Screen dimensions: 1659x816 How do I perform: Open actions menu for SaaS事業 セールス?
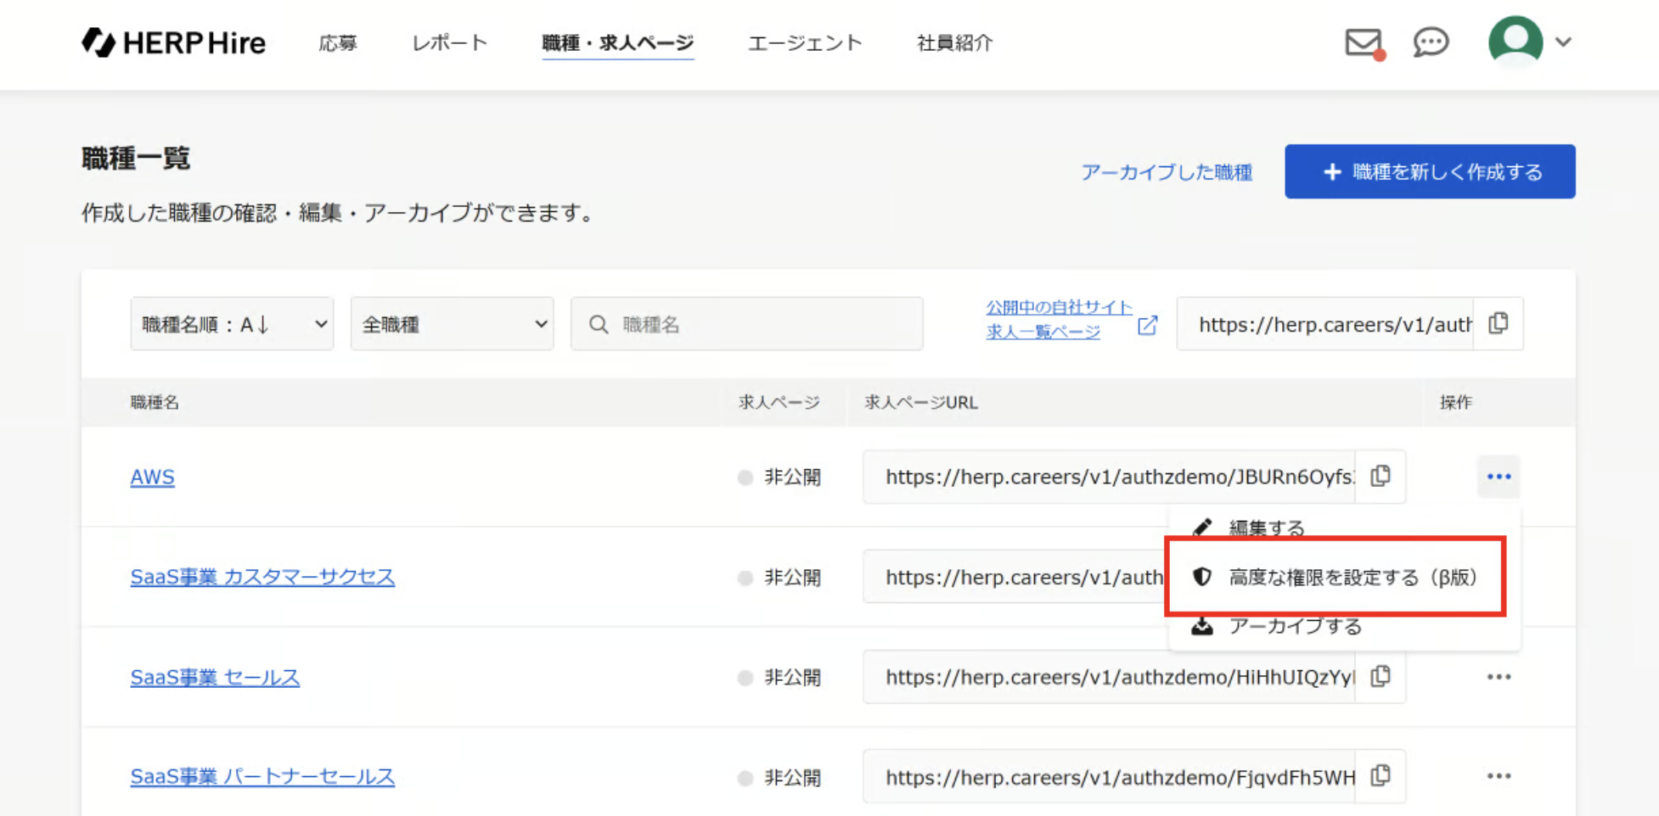coord(1499,677)
